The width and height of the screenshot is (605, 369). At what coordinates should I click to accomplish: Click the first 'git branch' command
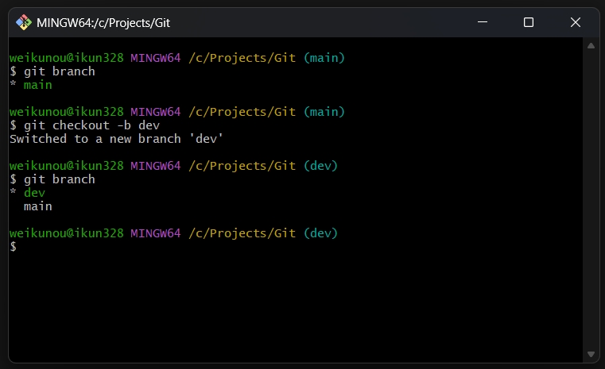(x=60, y=71)
